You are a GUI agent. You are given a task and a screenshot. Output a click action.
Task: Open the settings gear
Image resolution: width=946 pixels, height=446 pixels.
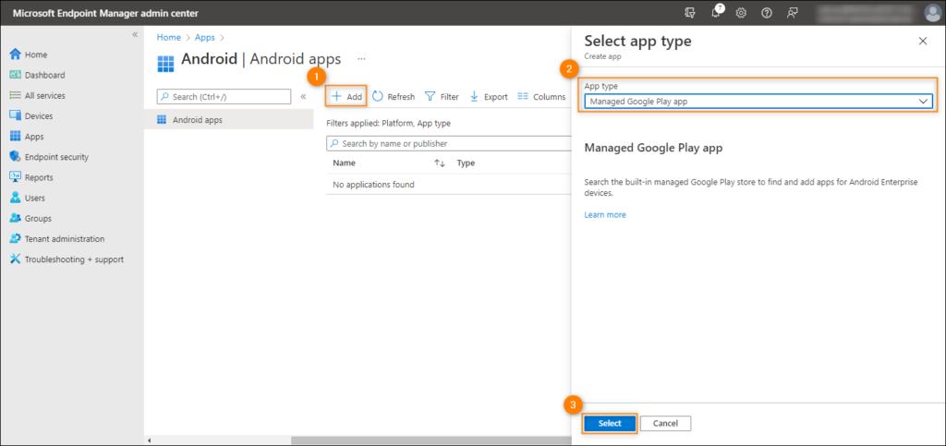(x=741, y=13)
